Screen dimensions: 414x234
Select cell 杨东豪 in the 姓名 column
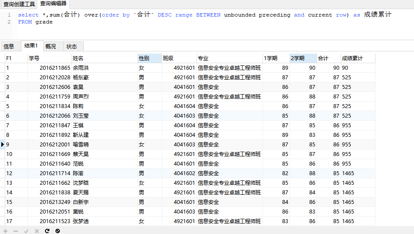(x=104, y=78)
